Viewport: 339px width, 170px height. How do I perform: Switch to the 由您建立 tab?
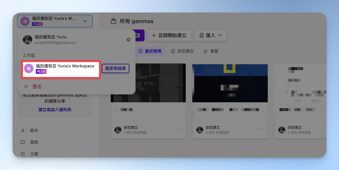tap(182, 51)
